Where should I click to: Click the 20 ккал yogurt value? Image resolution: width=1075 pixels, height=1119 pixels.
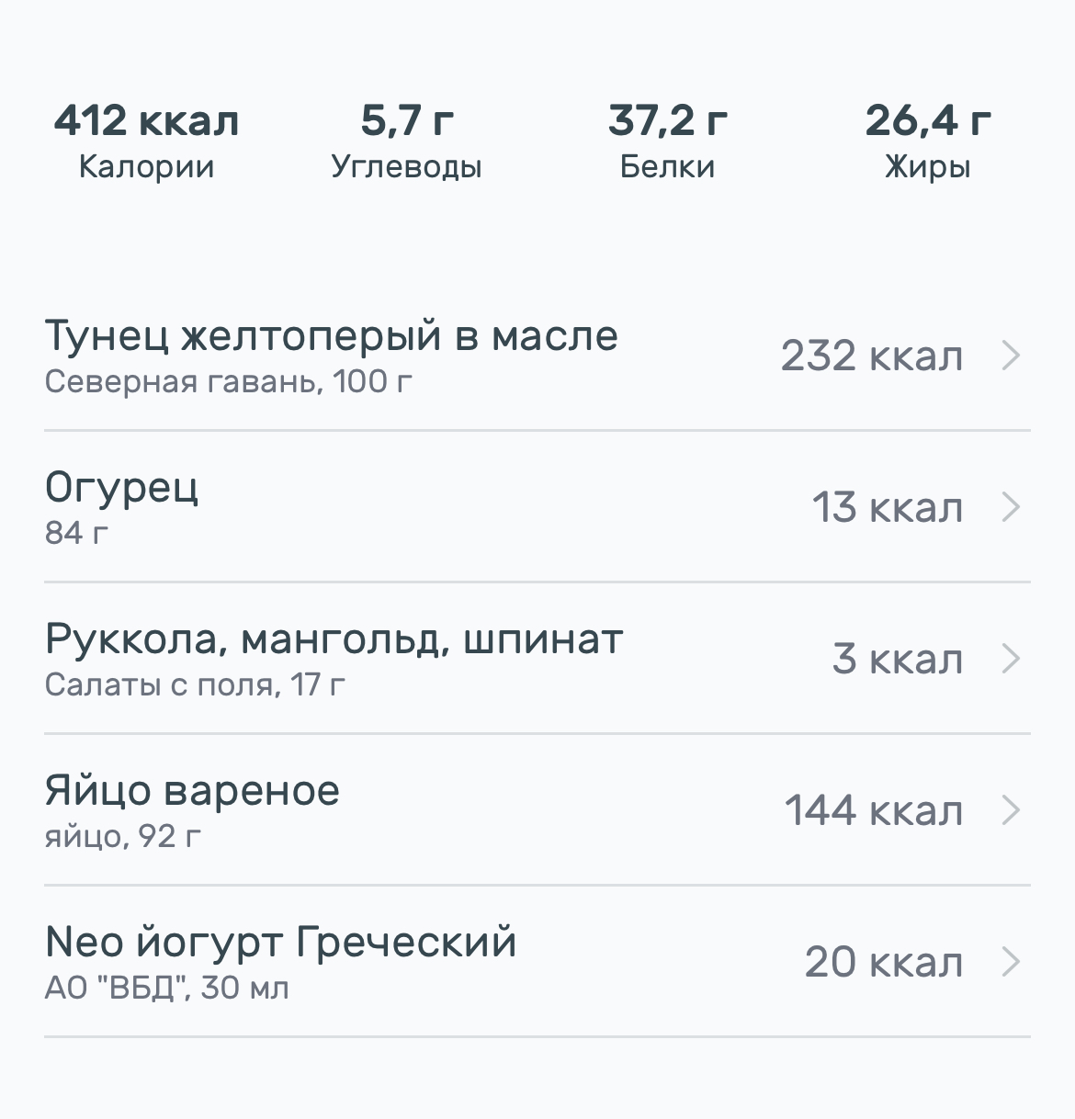pyautogui.click(x=884, y=963)
